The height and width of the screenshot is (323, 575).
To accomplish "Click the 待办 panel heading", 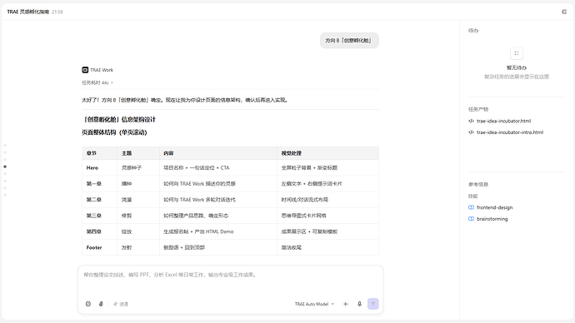I will 473,31.
